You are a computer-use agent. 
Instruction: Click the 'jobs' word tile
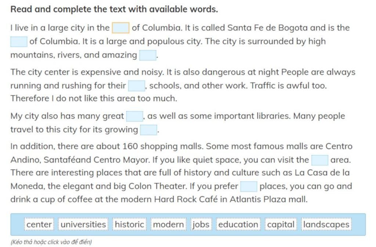pyautogui.click(x=201, y=224)
